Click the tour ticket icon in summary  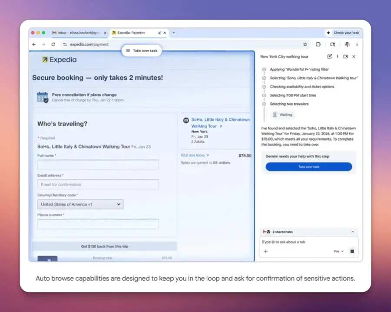click(186, 120)
